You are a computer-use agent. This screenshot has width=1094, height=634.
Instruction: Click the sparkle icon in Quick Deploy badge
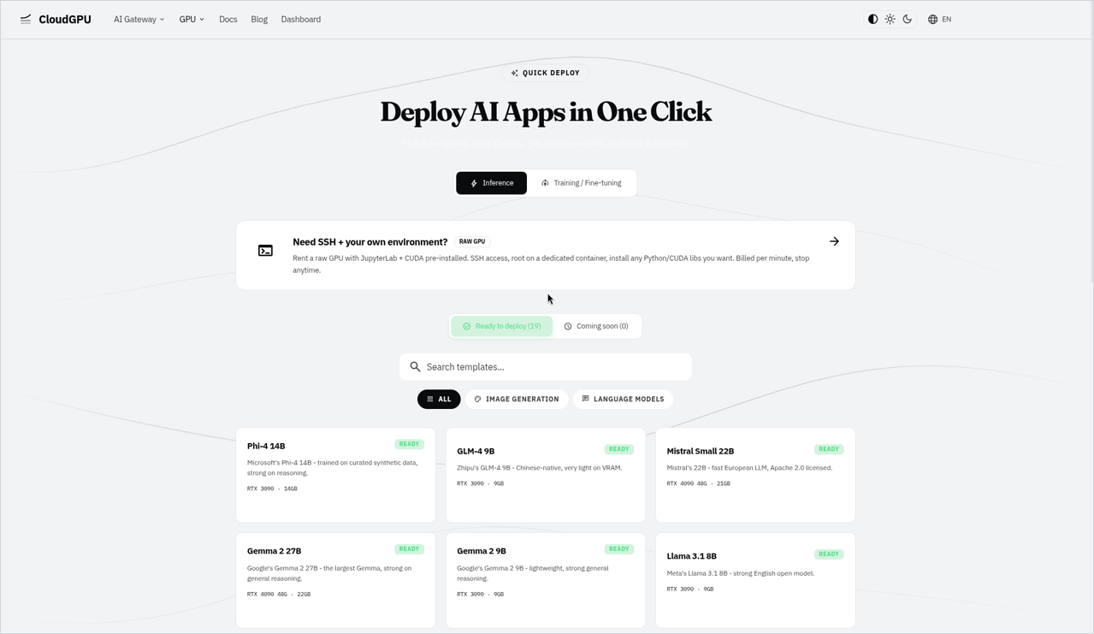tap(515, 73)
